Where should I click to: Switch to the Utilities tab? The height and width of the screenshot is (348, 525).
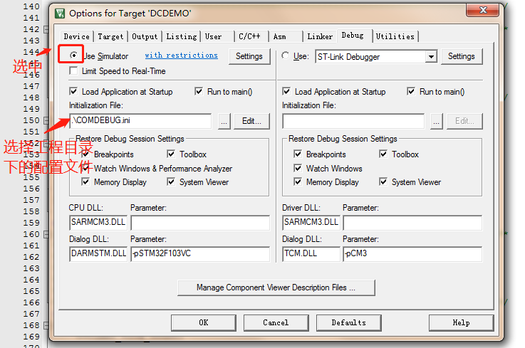395,36
